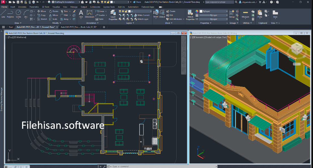313x168 pixels.
Task: Click Match Properties tool
Action: (190, 15)
